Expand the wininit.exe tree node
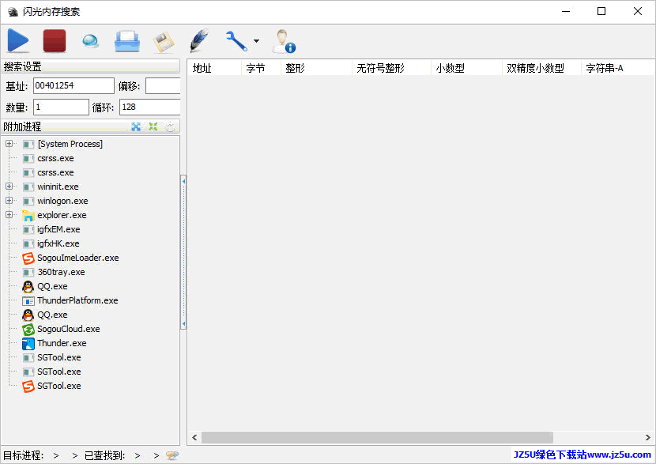 [9, 187]
